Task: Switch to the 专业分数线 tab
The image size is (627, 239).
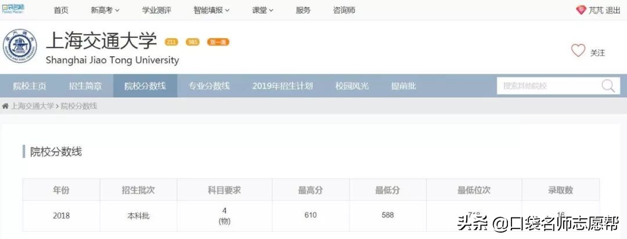Action: (209, 86)
